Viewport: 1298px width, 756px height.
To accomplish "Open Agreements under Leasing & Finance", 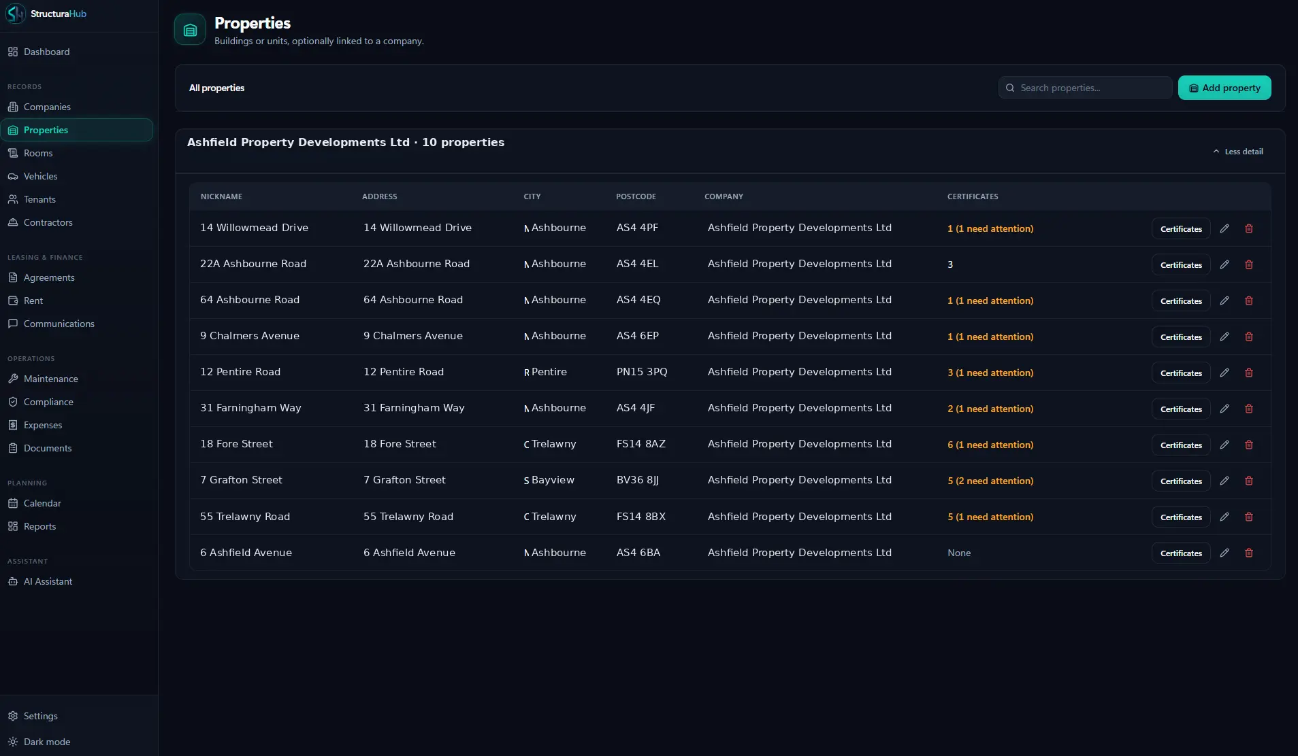I will point(76,277).
